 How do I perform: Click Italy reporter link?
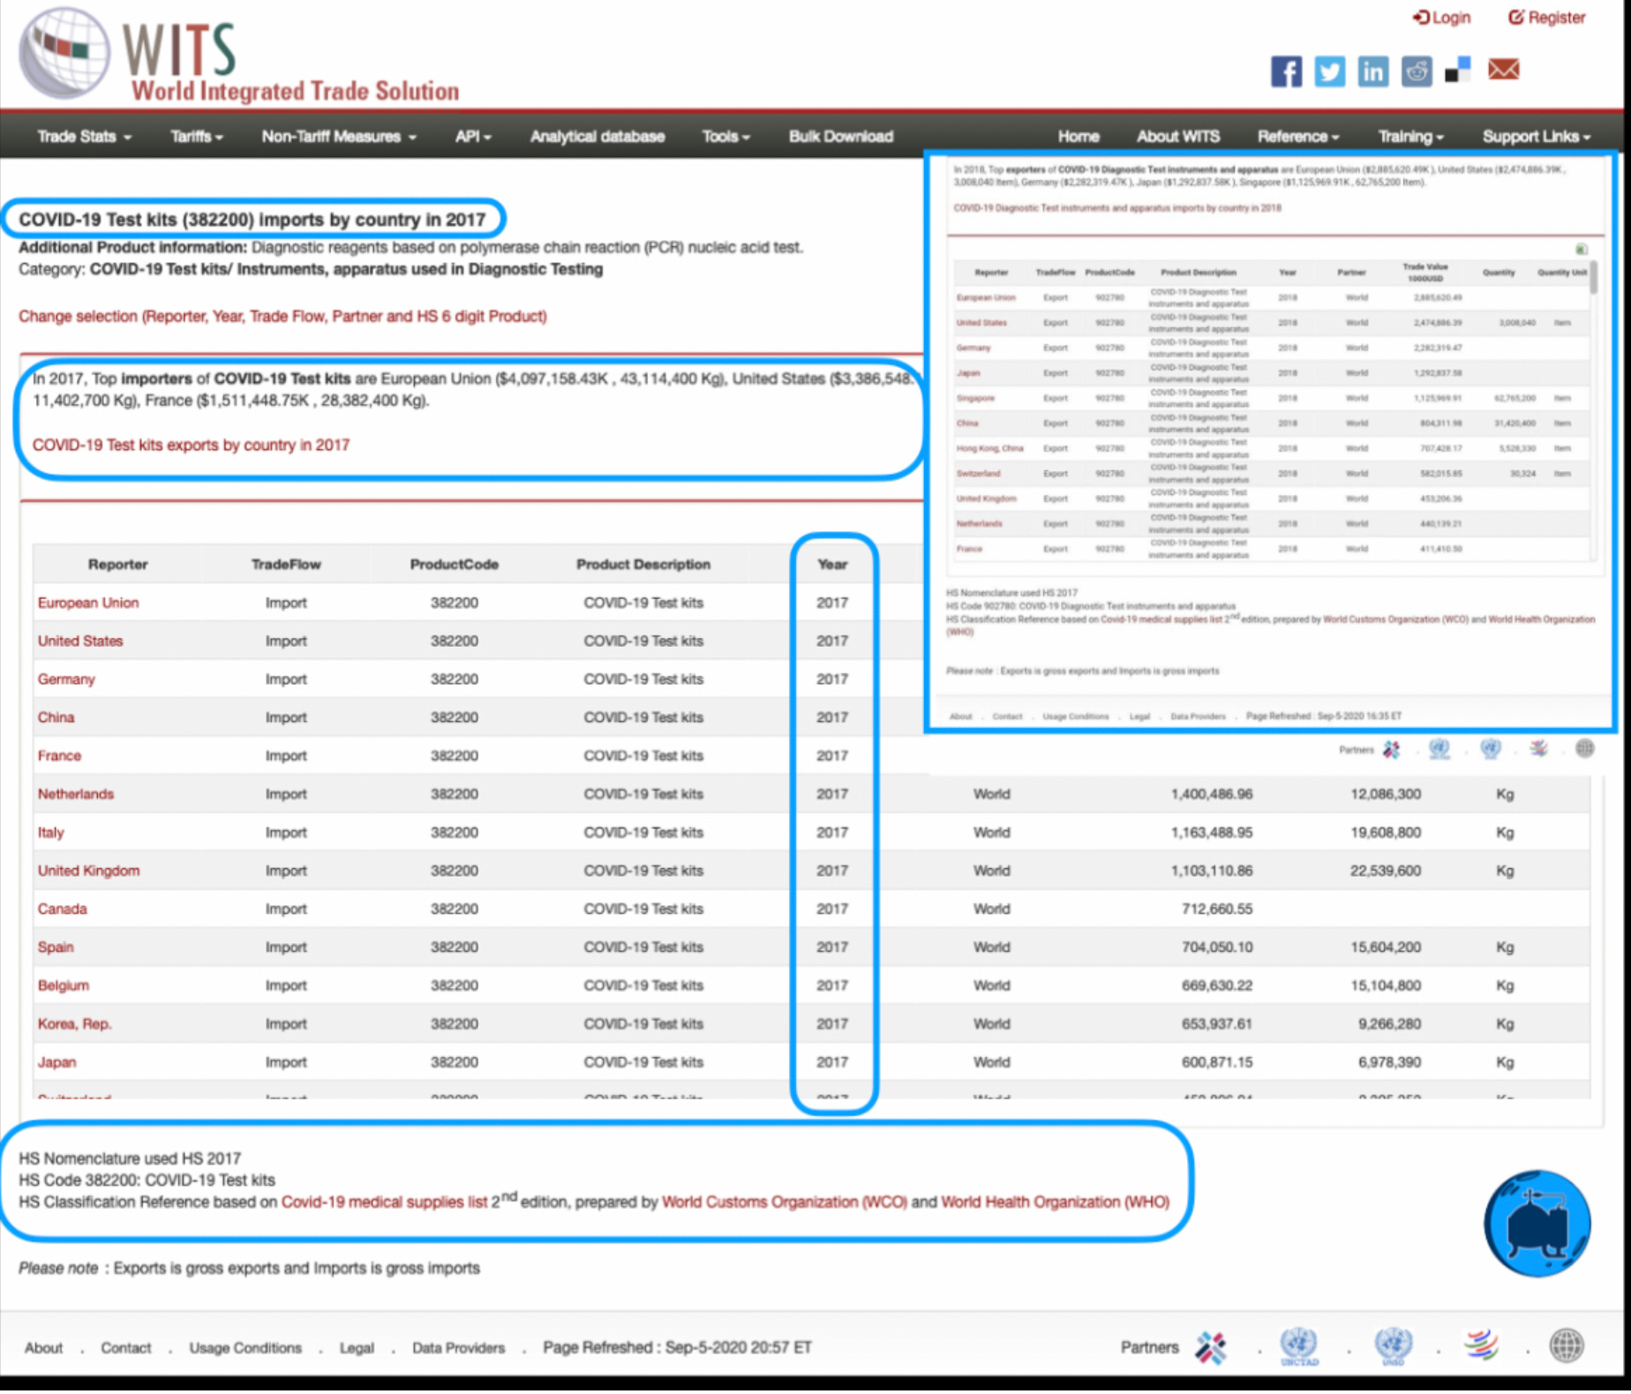pyautogui.click(x=50, y=833)
